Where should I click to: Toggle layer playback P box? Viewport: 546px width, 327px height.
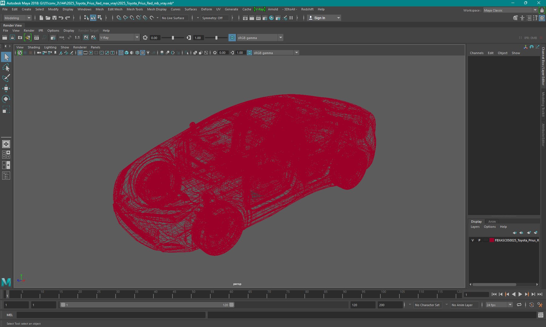tap(479, 240)
